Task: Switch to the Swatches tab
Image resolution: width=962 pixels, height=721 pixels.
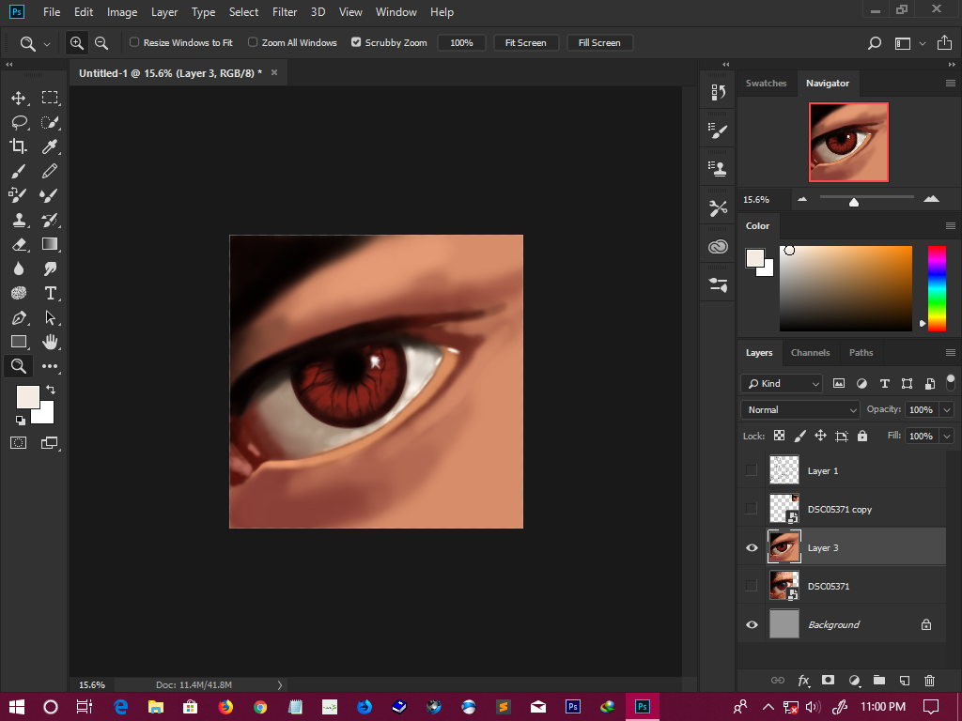Action: coord(766,84)
